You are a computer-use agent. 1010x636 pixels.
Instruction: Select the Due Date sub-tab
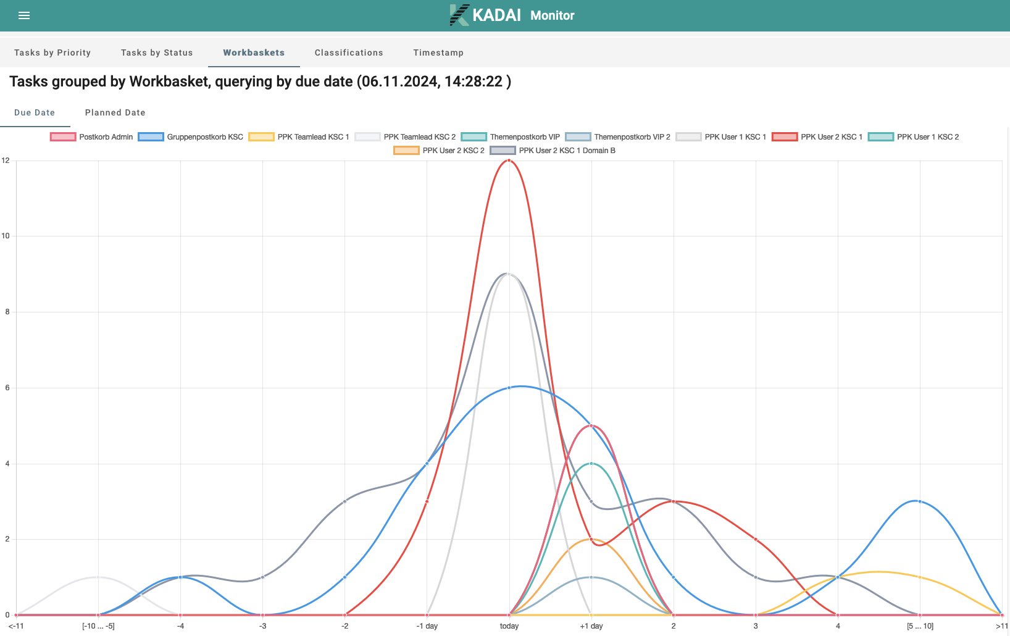coord(35,112)
